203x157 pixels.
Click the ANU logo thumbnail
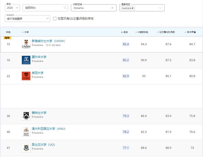click(x=26, y=132)
